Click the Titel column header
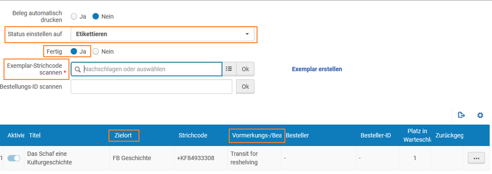The image size is (492, 174). pyautogui.click(x=35, y=135)
